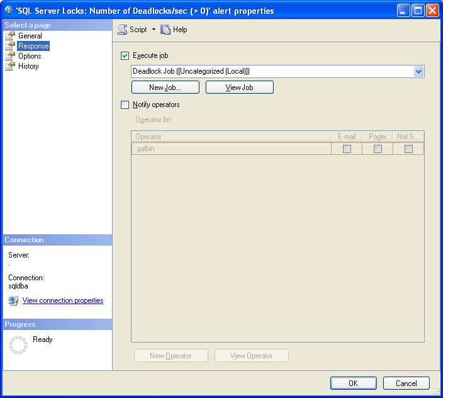Screen dimensions: 453x398
Task: Select the galbin operator row
Action: point(277,149)
